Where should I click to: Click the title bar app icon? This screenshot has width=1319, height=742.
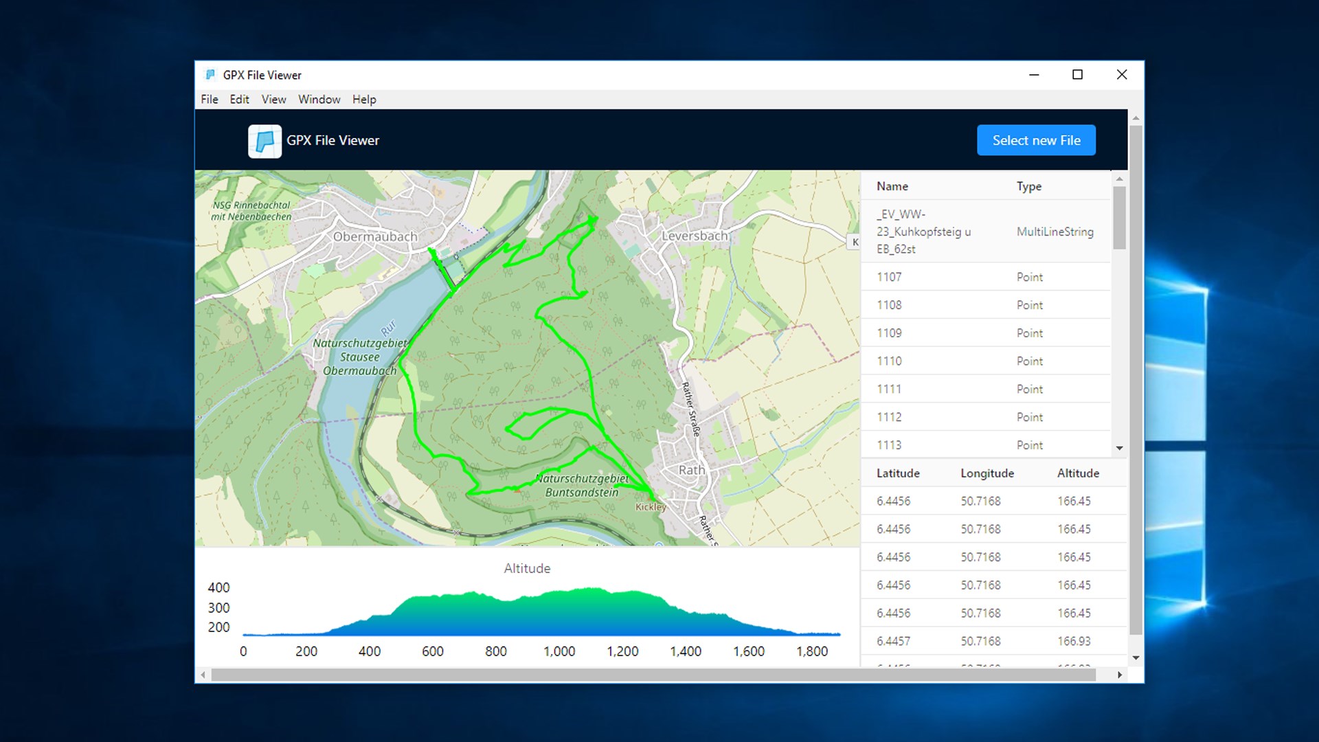coord(210,75)
